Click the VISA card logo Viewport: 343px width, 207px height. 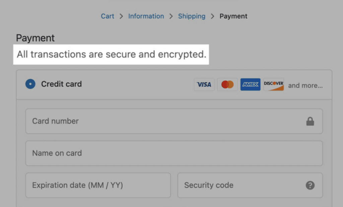(x=204, y=84)
